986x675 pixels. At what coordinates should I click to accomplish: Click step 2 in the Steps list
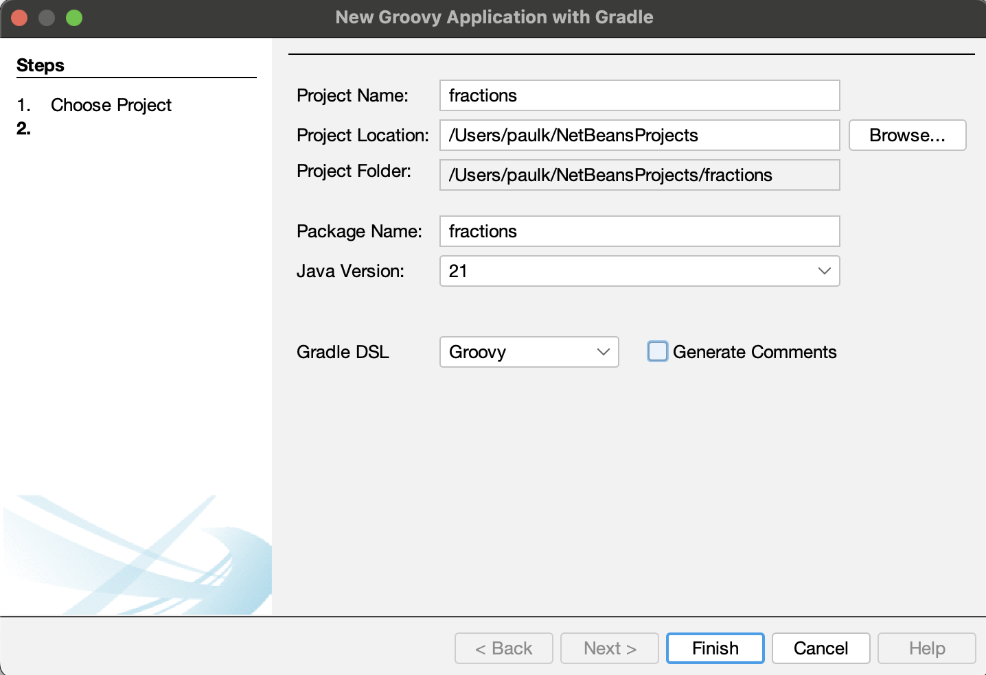coord(24,128)
